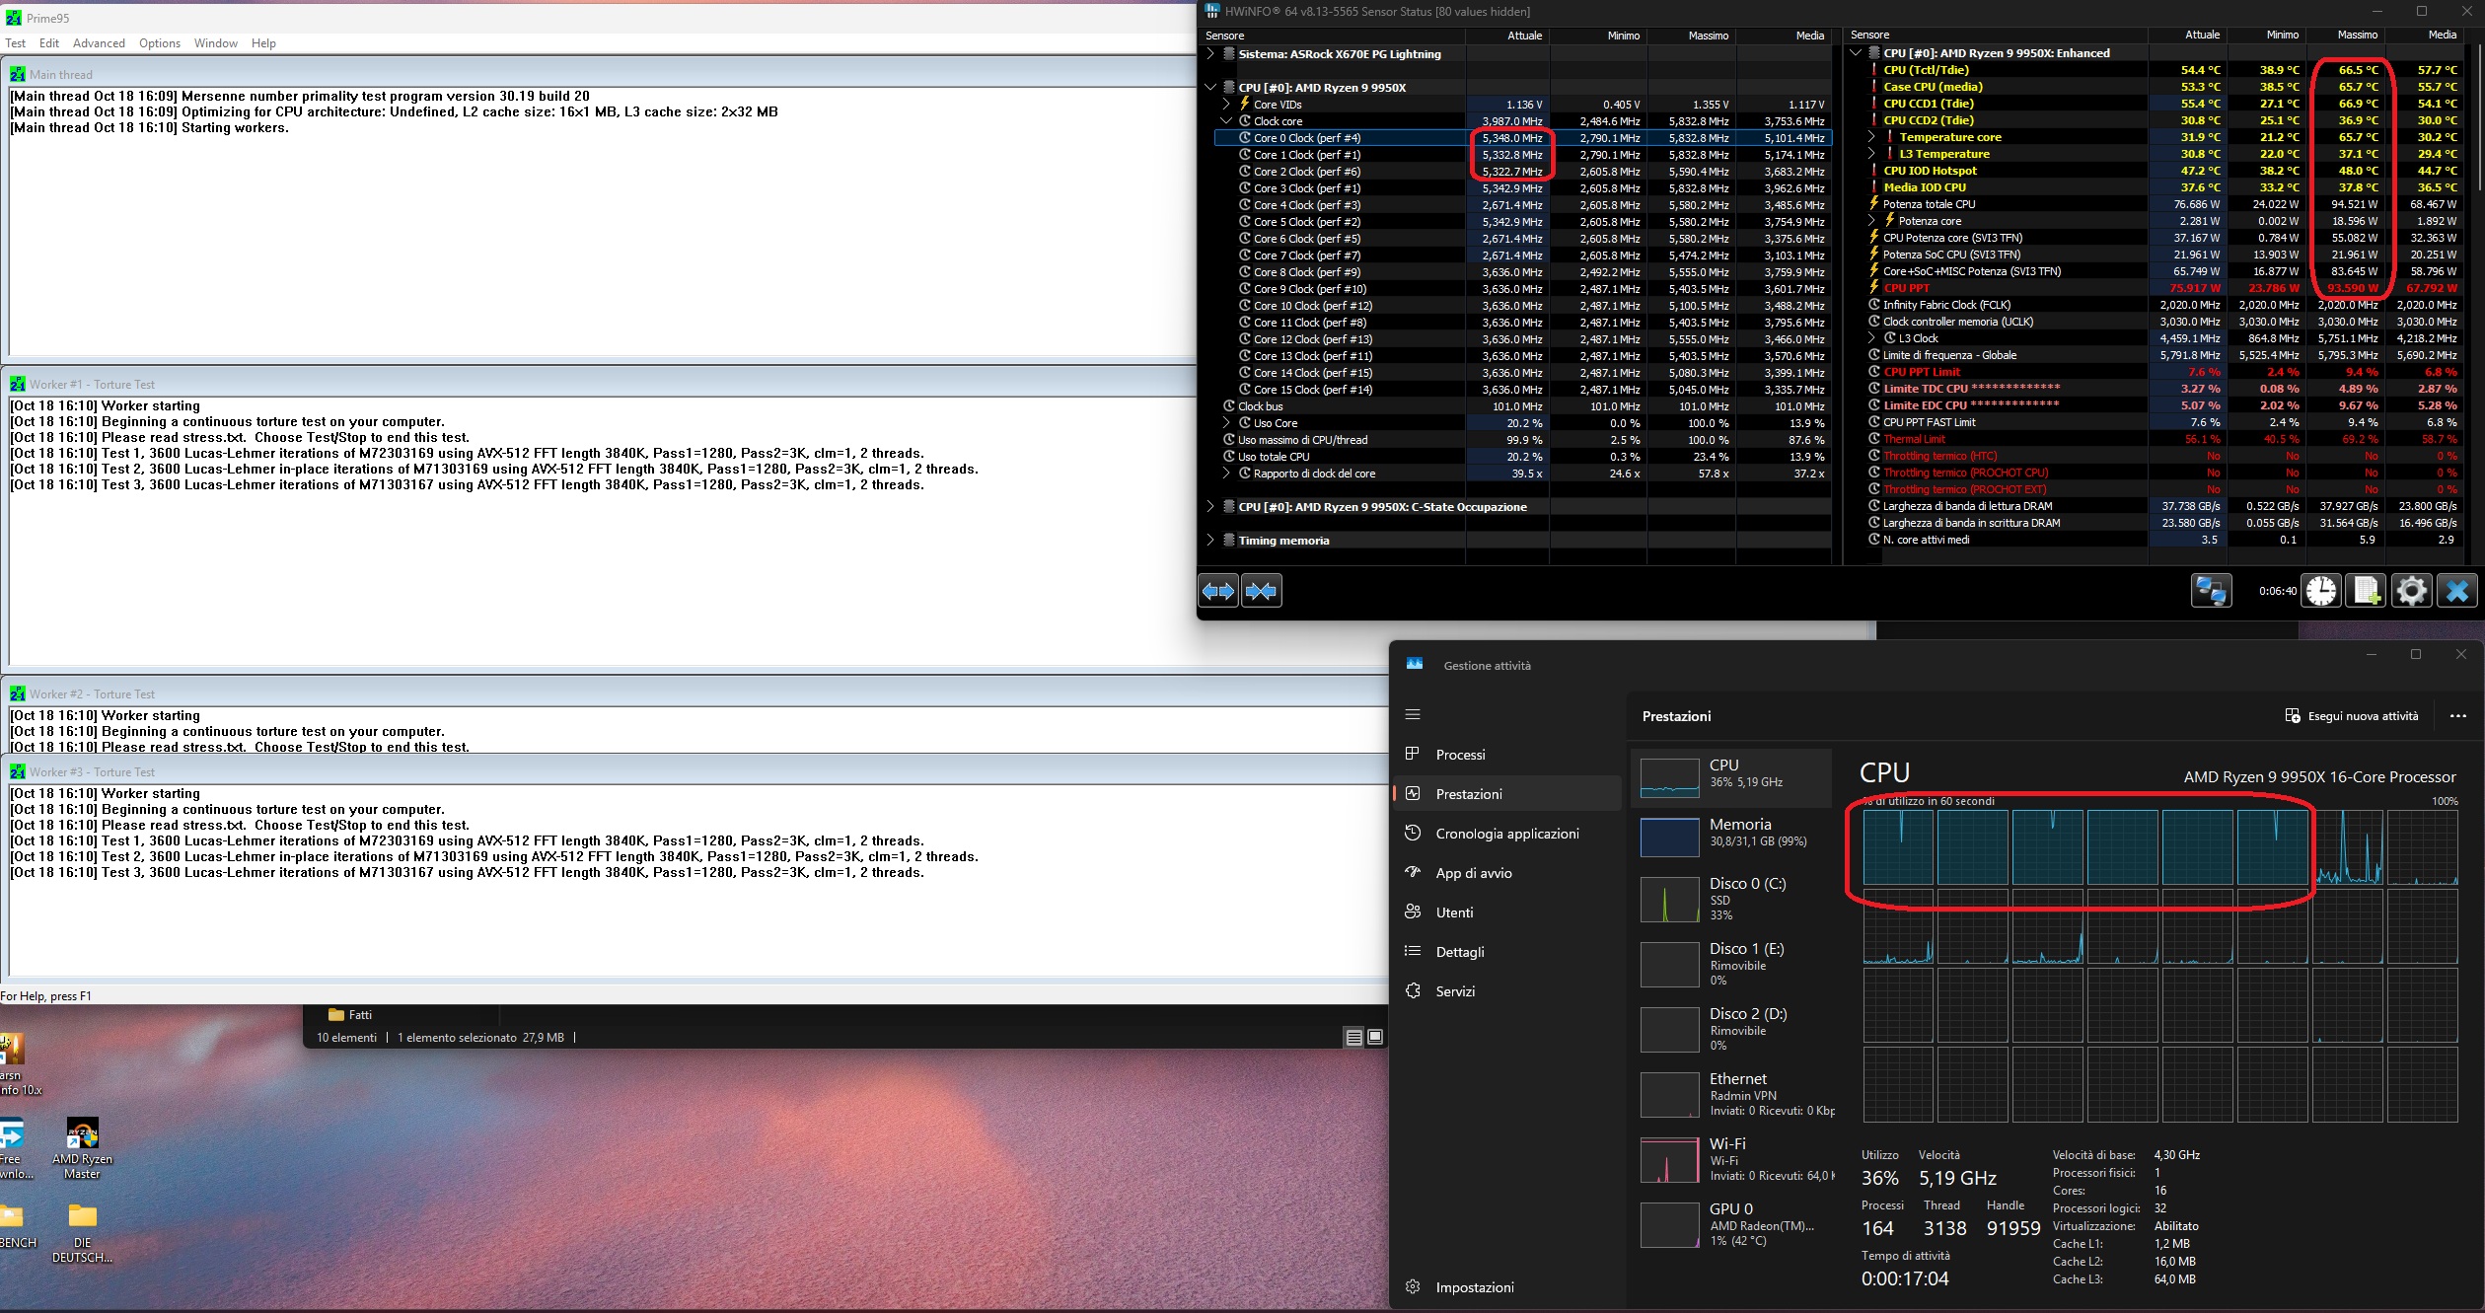Expand C-State Occupazione sensor group
The height and width of the screenshot is (1313, 2485).
[x=1210, y=507]
